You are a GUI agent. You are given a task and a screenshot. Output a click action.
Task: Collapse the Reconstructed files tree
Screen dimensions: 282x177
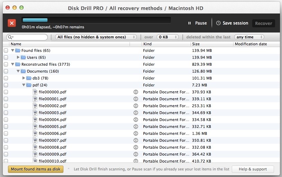point(13,64)
